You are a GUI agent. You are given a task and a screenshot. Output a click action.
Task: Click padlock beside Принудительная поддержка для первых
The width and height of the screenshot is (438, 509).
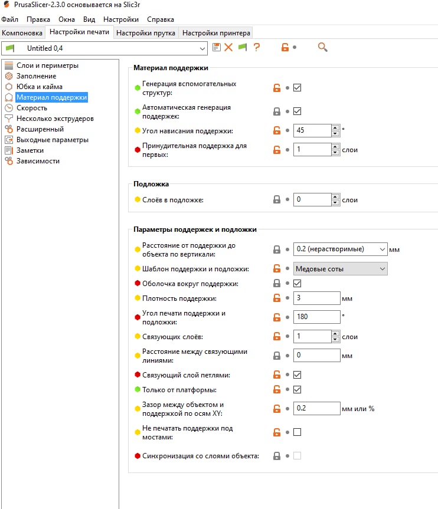click(x=276, y=150)
